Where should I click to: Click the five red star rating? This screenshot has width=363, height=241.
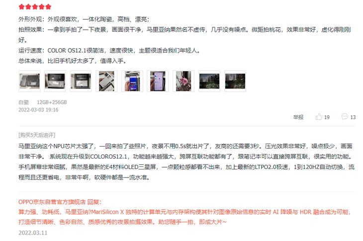(x=35, y=6)
